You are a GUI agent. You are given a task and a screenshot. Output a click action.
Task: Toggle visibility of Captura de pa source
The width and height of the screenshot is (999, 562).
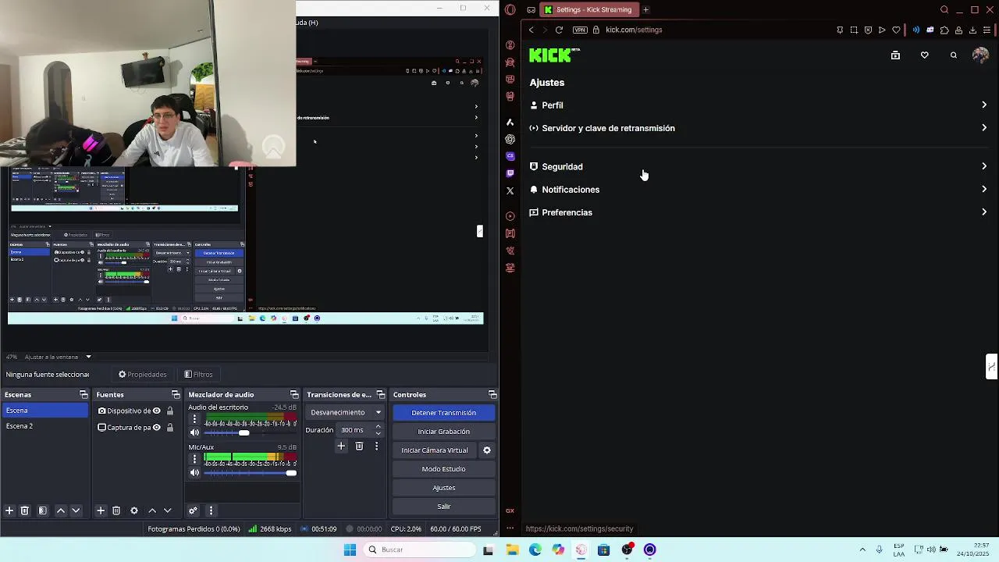click(x=157, y=427)
